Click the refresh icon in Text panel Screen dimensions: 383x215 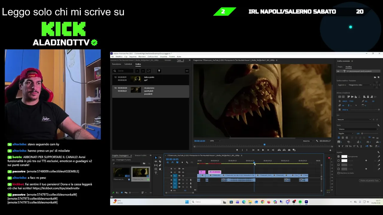tap(148, 71)
